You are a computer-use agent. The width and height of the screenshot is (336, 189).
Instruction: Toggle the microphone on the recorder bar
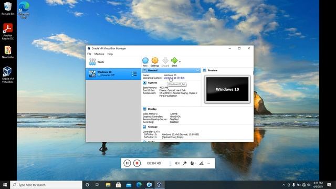click(185, 163)
